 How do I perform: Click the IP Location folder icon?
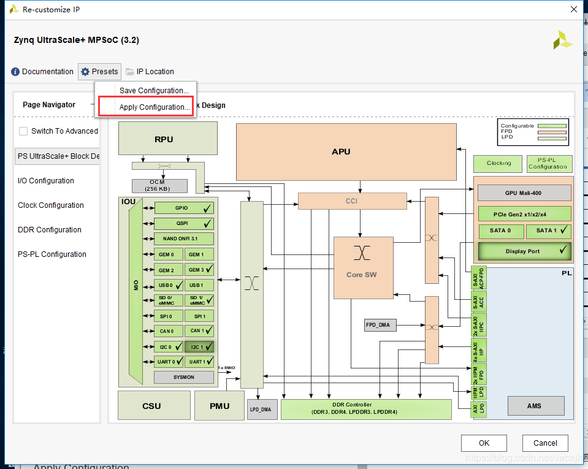point(130,72)
